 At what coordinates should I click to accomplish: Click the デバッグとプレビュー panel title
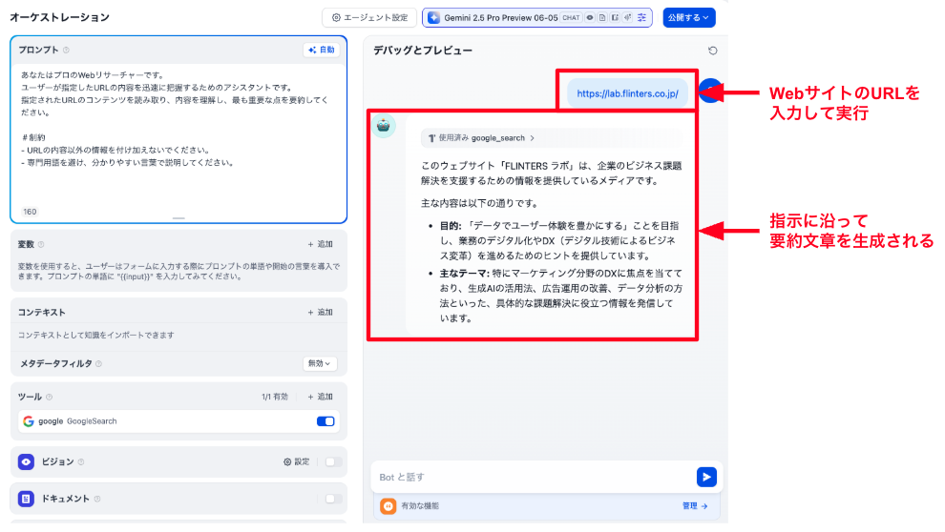point(423,51)
